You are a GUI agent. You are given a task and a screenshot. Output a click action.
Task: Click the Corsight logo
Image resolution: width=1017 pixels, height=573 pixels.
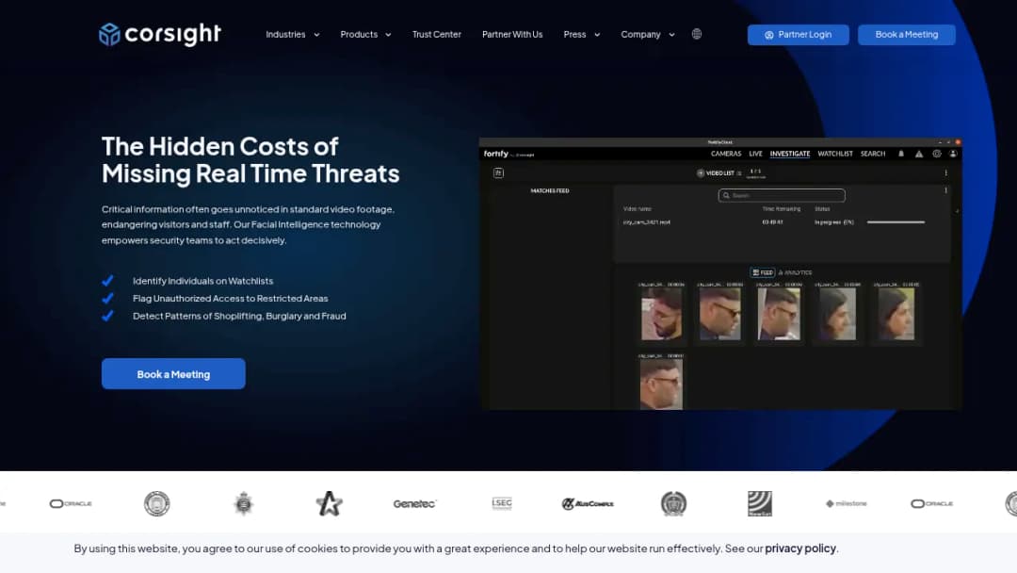click(159, 34)
